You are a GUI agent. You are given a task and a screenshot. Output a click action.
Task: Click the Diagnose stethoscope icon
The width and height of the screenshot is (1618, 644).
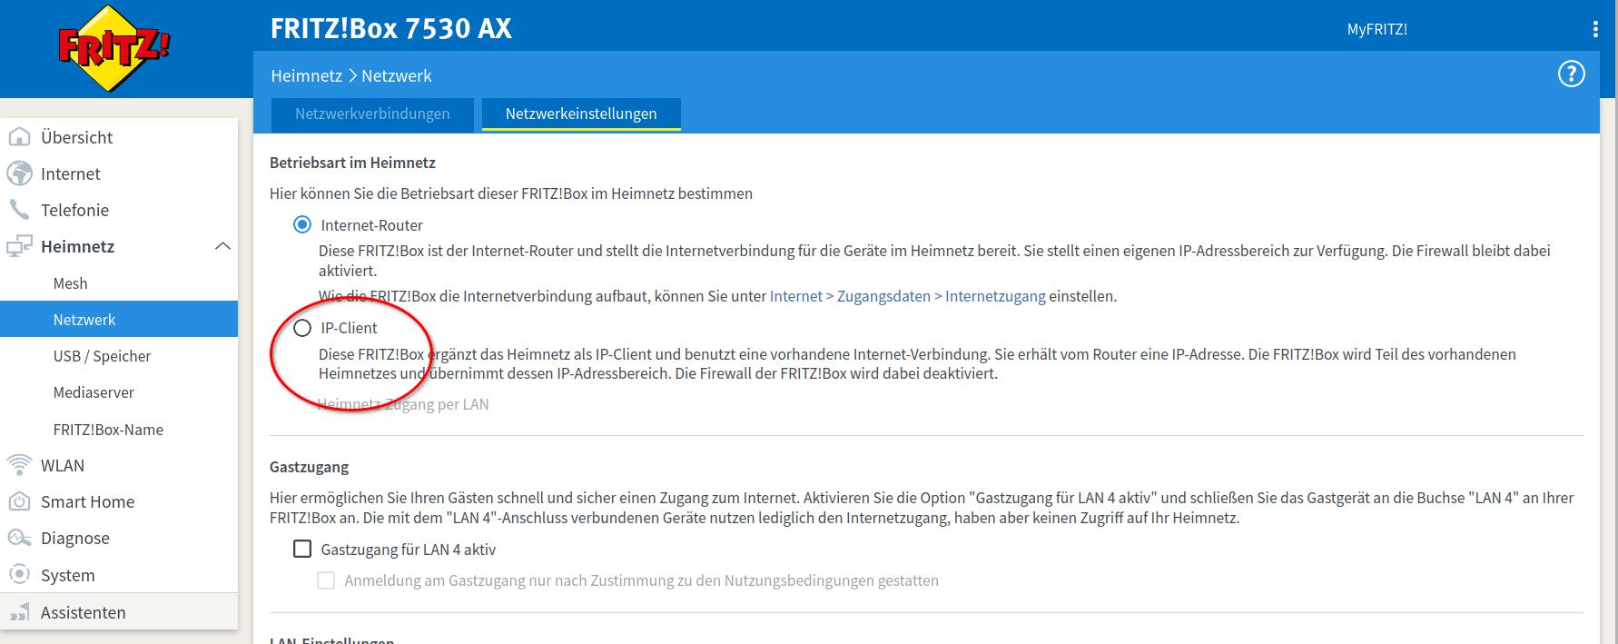click(19, 538)
